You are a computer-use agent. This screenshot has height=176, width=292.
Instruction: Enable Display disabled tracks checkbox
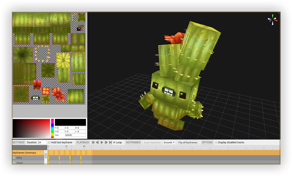[216, 143]
